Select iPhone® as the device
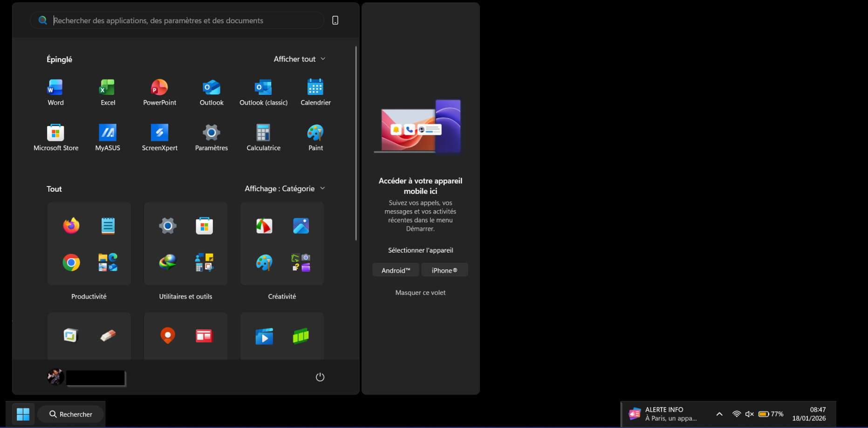The image size is (868, 428). pyautogui.click(x=444, y=270)
